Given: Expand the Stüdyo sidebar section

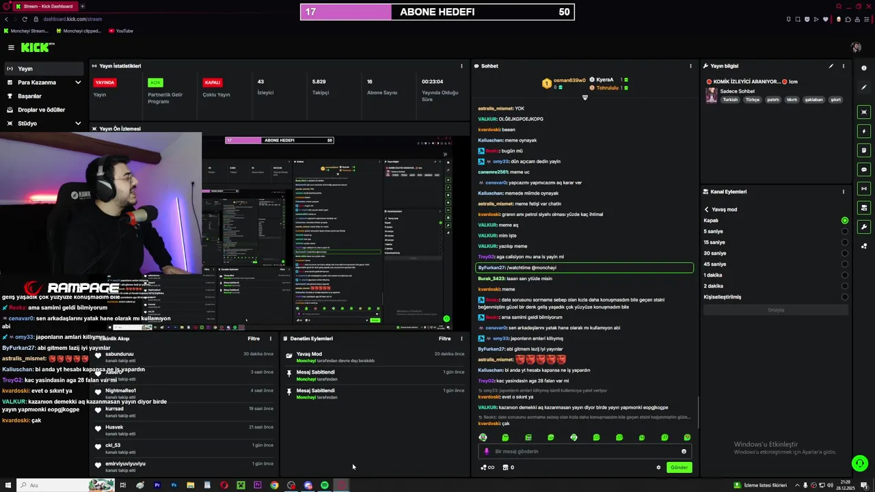Looking at the screenshot, I should pos(44,123).
